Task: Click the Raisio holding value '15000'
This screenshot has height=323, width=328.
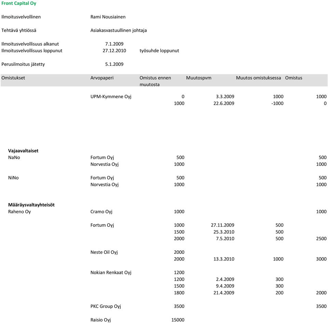Action: [178, 320]
